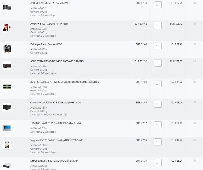
Task: Select the checkbox for Seagate 1TB HDD
Action: tap(194, 140)
